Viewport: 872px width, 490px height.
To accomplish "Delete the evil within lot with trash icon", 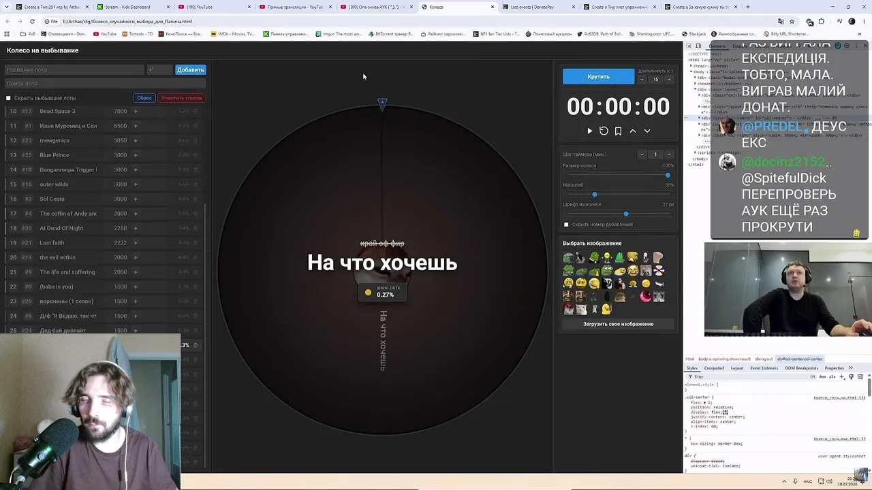I will click(x=196, y=257).
